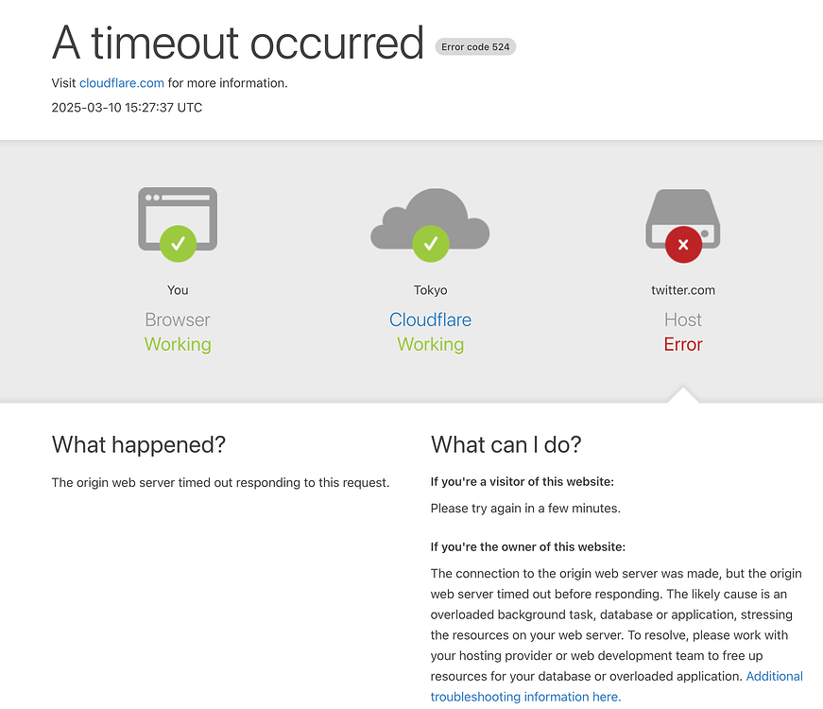This screenshot has height=709, width=823.
Task: Click the host server drive icon
Action: point(683,218)
